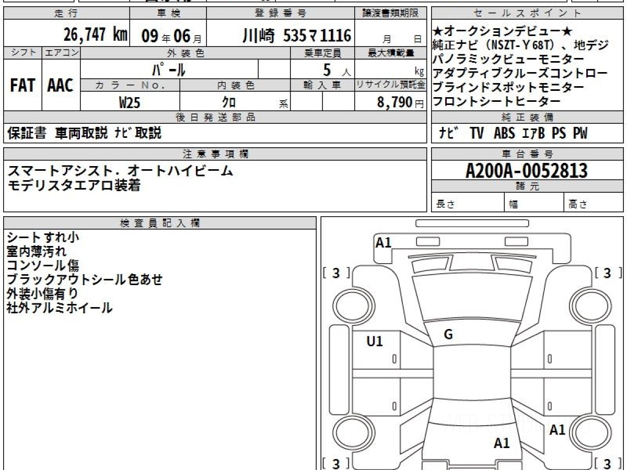Select the 保証書 車両取説 ナビ取説 line
The image size is (627, 470).
(x=85, y=134)
